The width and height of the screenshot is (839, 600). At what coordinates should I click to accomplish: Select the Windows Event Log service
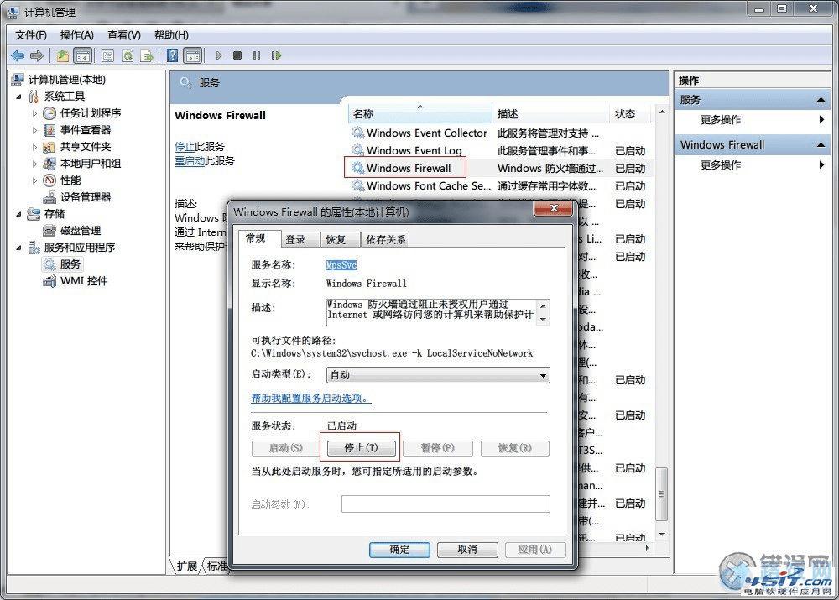pyautogui.click(x=414, y=150)
